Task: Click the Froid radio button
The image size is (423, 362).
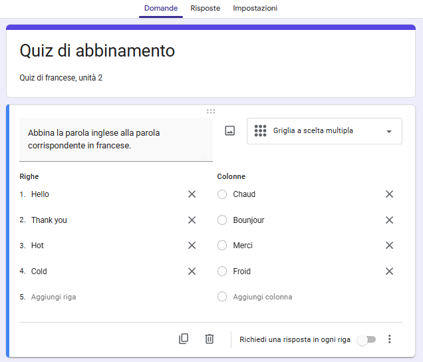Action: point(222,271)
